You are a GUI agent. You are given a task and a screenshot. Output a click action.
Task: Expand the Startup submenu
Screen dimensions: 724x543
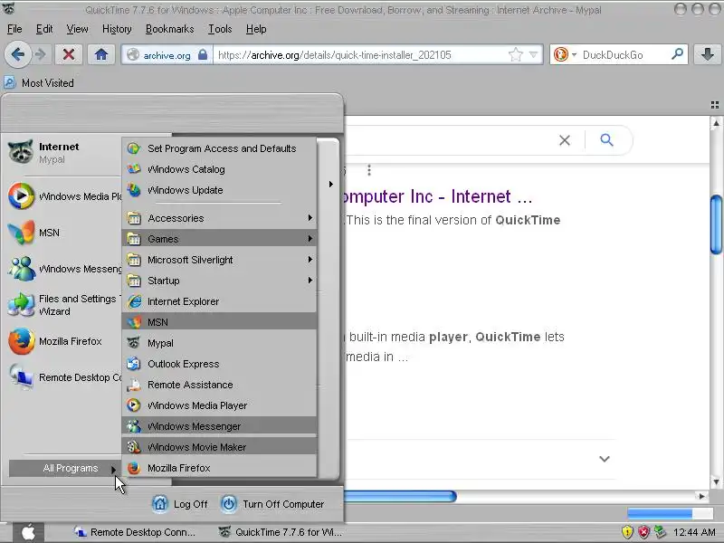[220, 281]
